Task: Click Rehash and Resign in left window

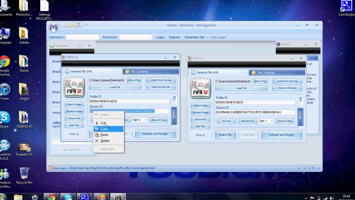Action: [x=155, y=134]
